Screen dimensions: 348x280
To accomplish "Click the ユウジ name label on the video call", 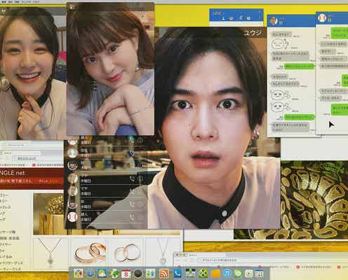I will [253, 32].
